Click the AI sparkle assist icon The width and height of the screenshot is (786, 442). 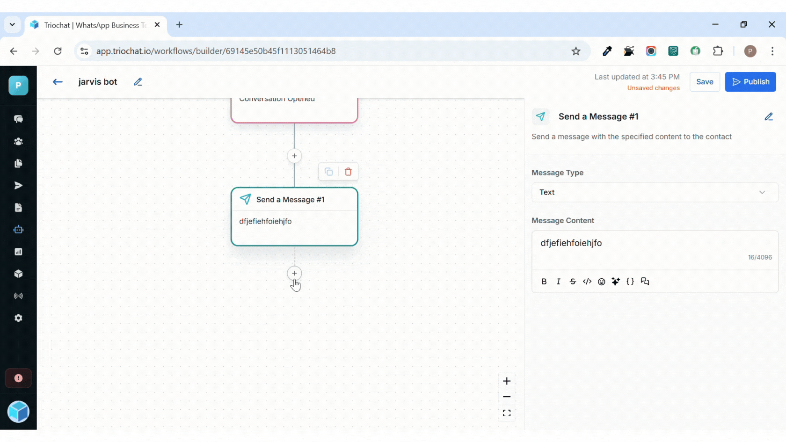coord(616,282)
